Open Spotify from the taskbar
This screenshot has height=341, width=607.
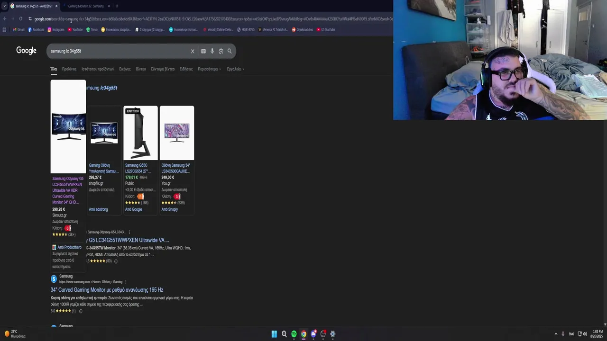click(294, 334)
